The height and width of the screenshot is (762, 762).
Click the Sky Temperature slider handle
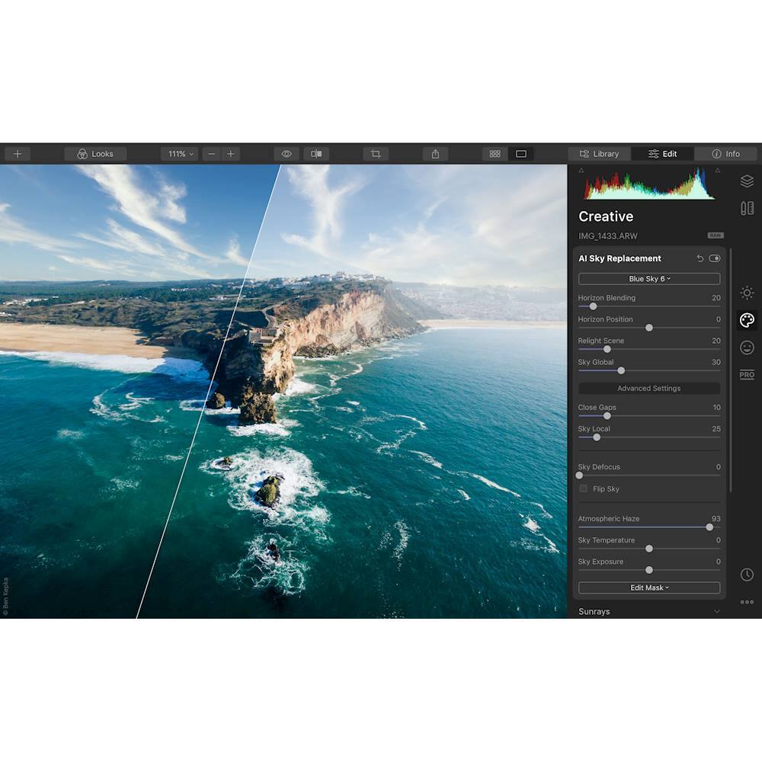649,549
